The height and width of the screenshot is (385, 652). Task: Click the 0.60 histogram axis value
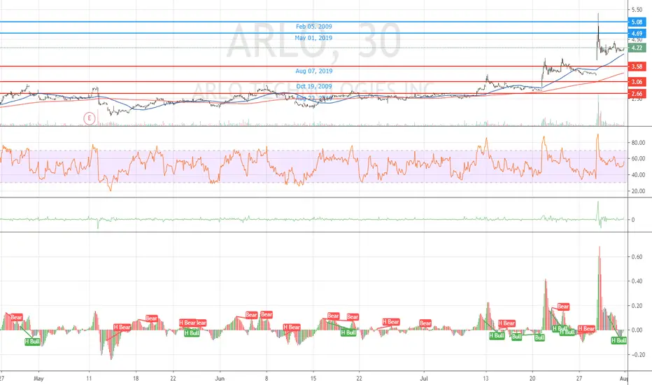tap(637, 257)
